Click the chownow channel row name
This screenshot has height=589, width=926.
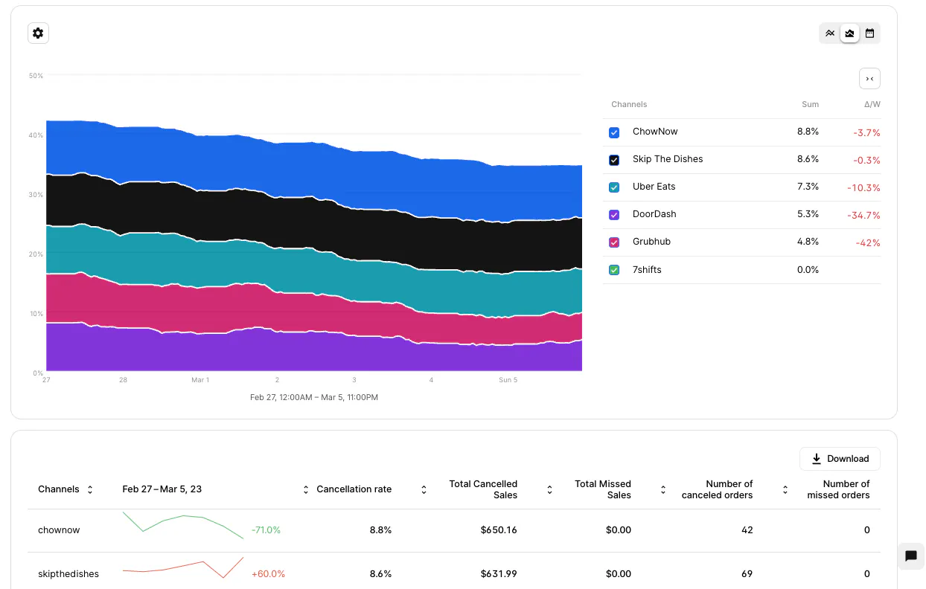(59, 530)
